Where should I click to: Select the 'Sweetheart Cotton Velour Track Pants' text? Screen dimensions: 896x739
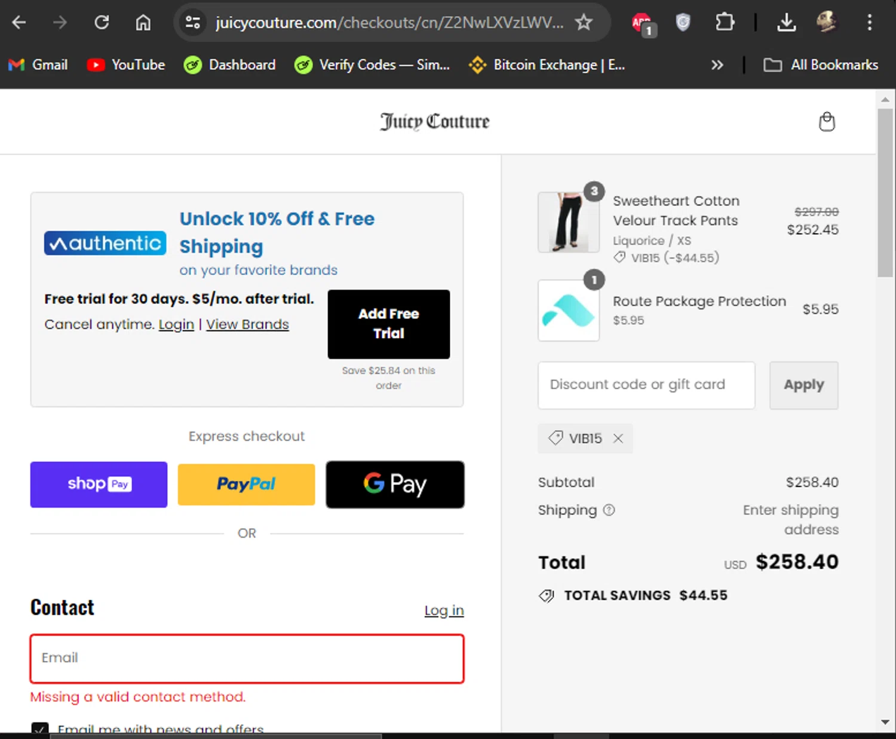coord(676,211)
